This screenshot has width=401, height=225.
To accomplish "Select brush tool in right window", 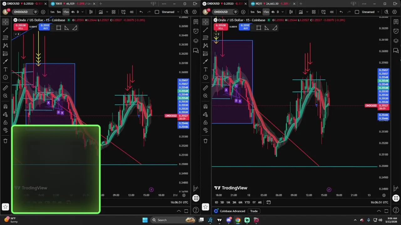I will (206, 62).
